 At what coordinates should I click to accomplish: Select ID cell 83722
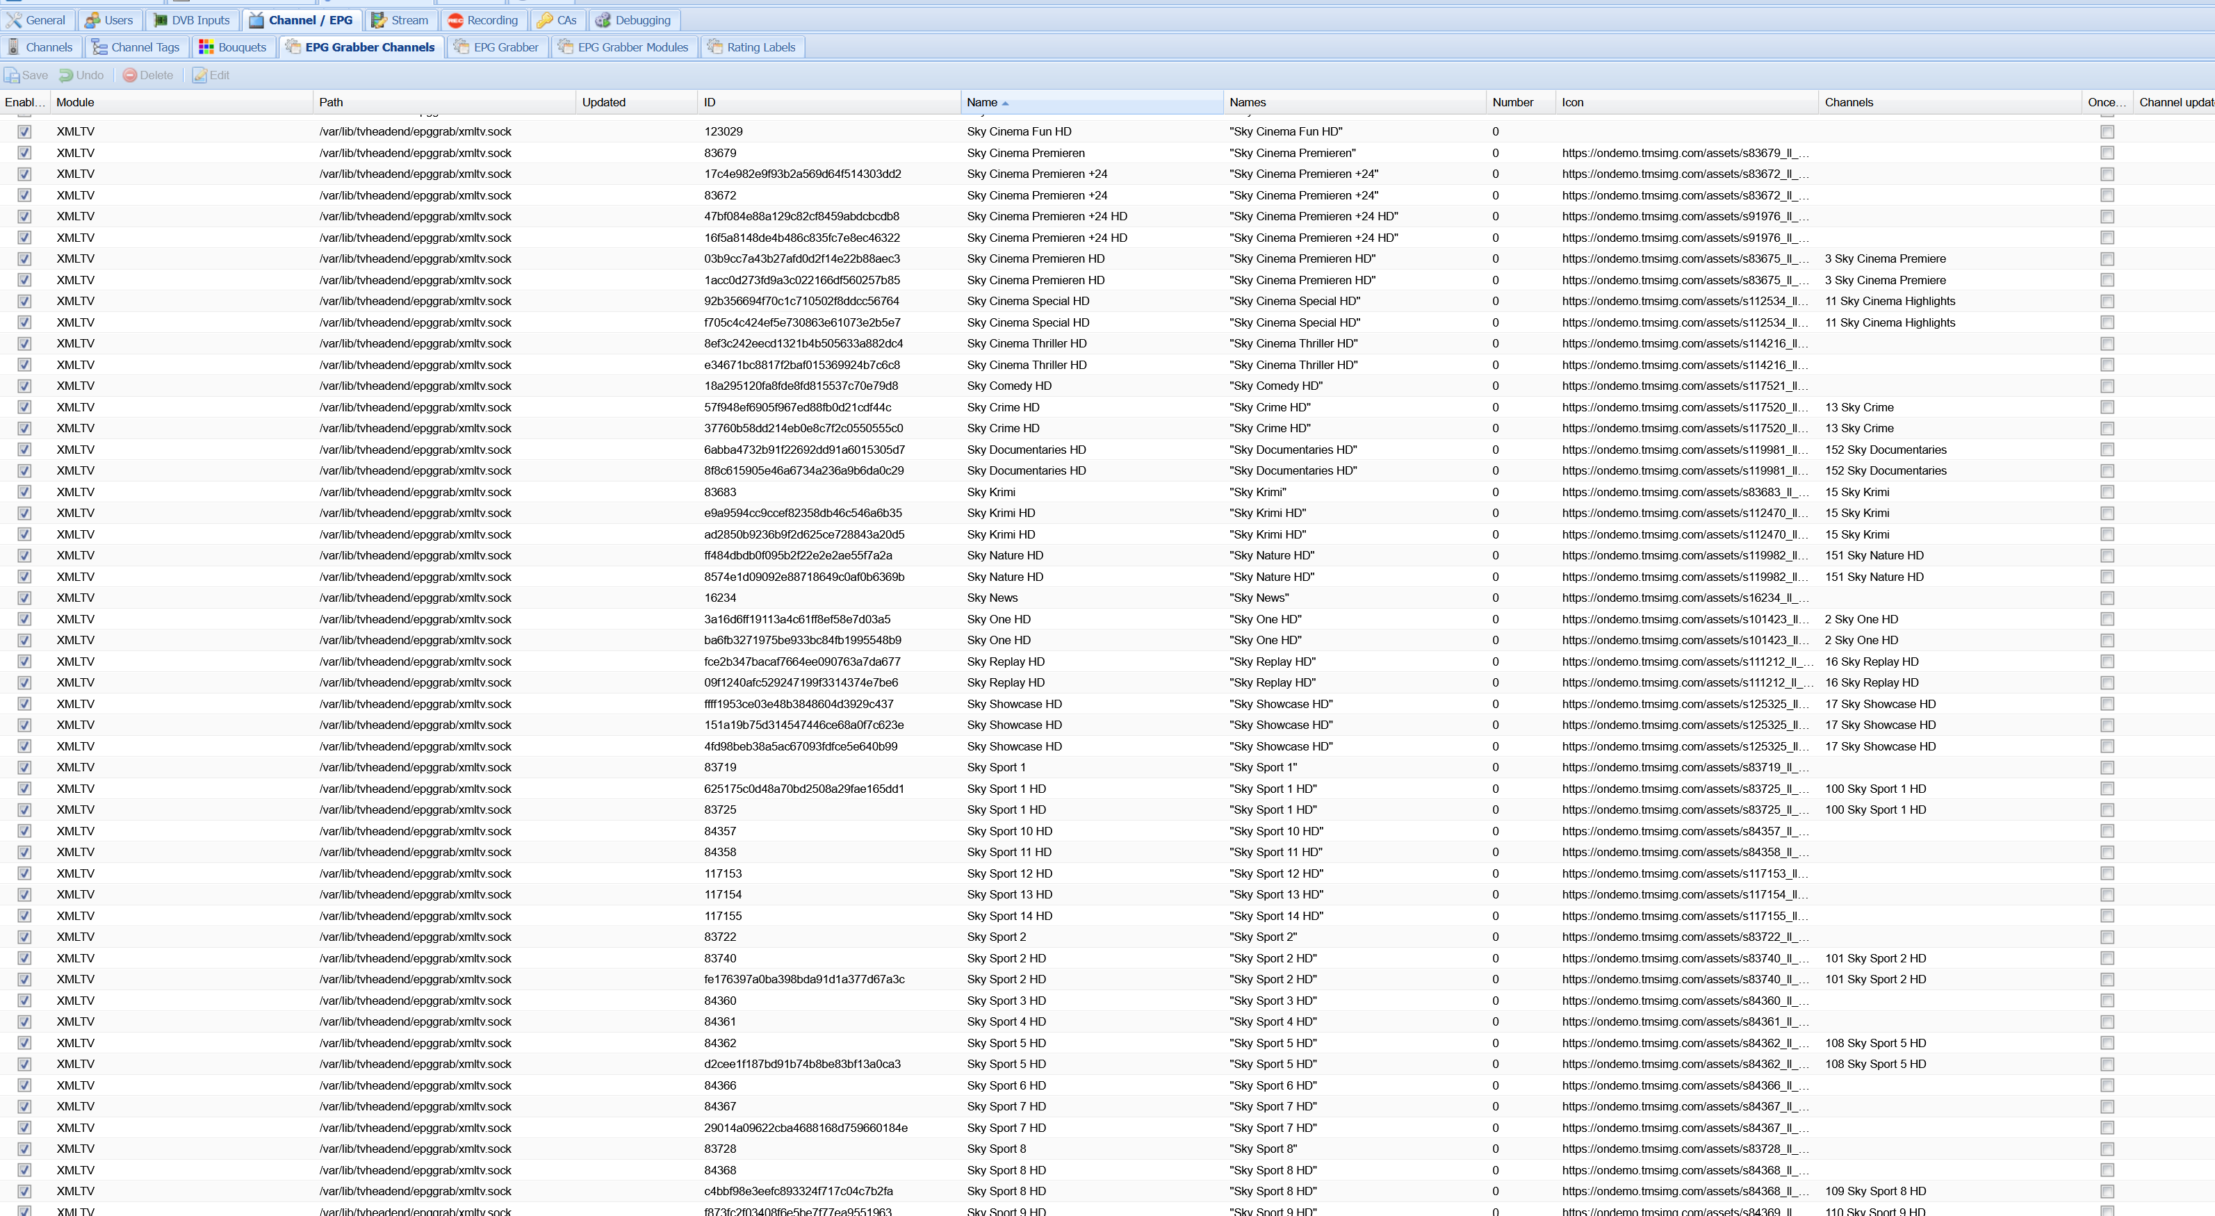[x=829, y=937]
